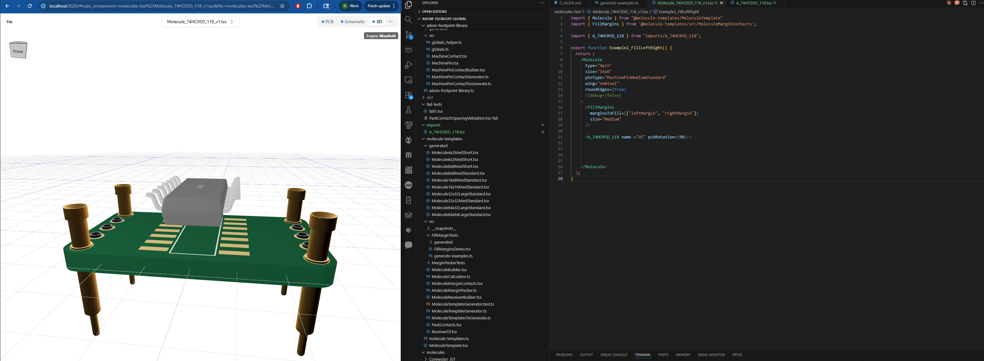The width and height of the screenshot is (984, 361).
Task: Open MoleculeBuilder.tsx in the explorer
Action: 449,270
